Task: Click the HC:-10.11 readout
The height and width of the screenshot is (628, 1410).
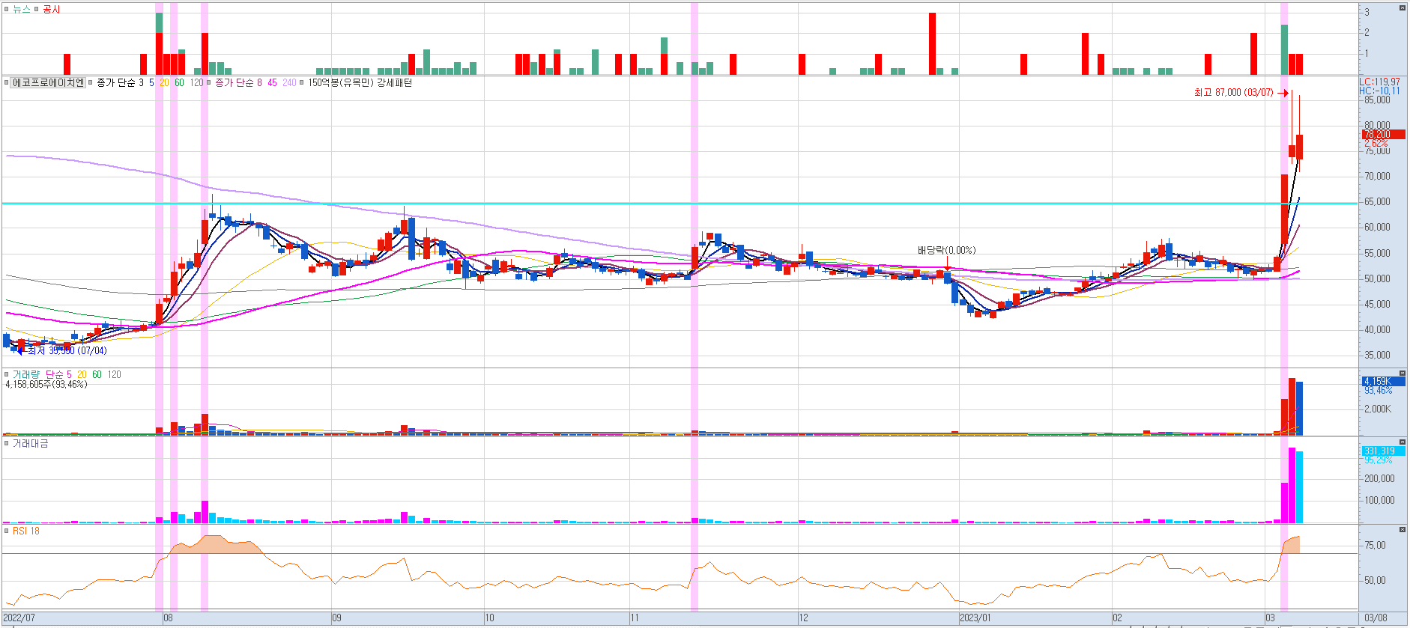Action: coord(1379,91)
